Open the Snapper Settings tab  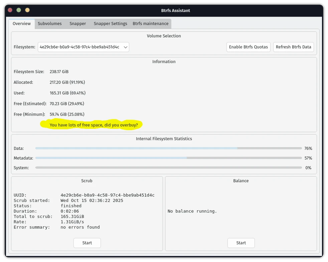tap(110, 24)
